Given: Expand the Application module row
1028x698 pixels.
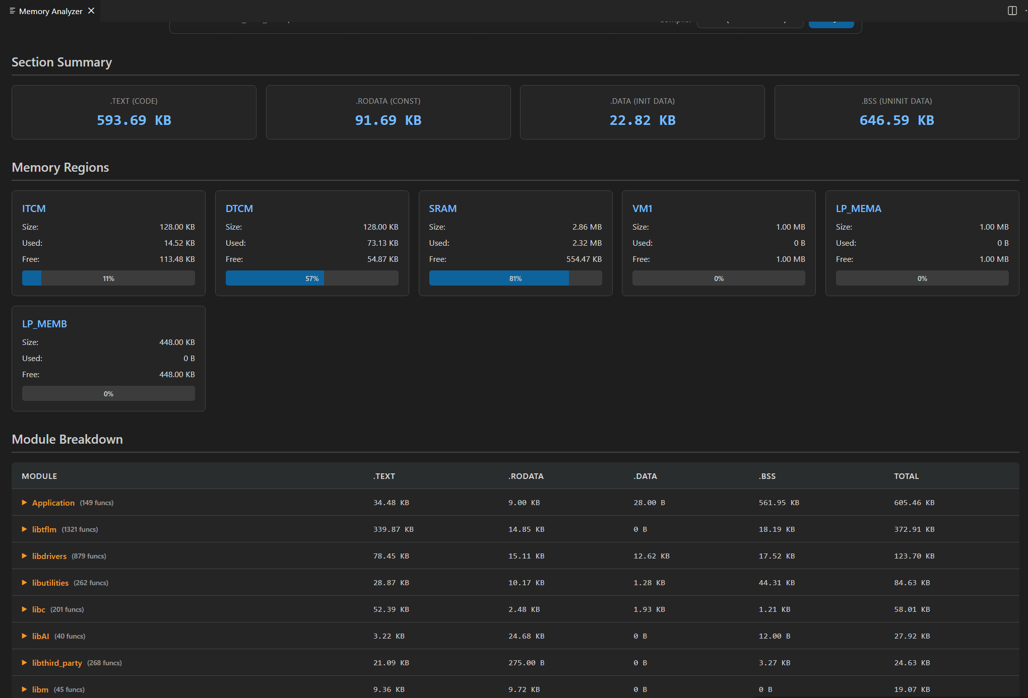Looking at the screenshot, I should click(x=24, y=503).
